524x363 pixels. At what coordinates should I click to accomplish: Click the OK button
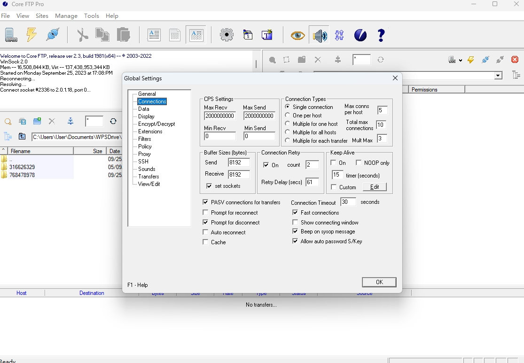pyautogui.click(x=379, y=282)
